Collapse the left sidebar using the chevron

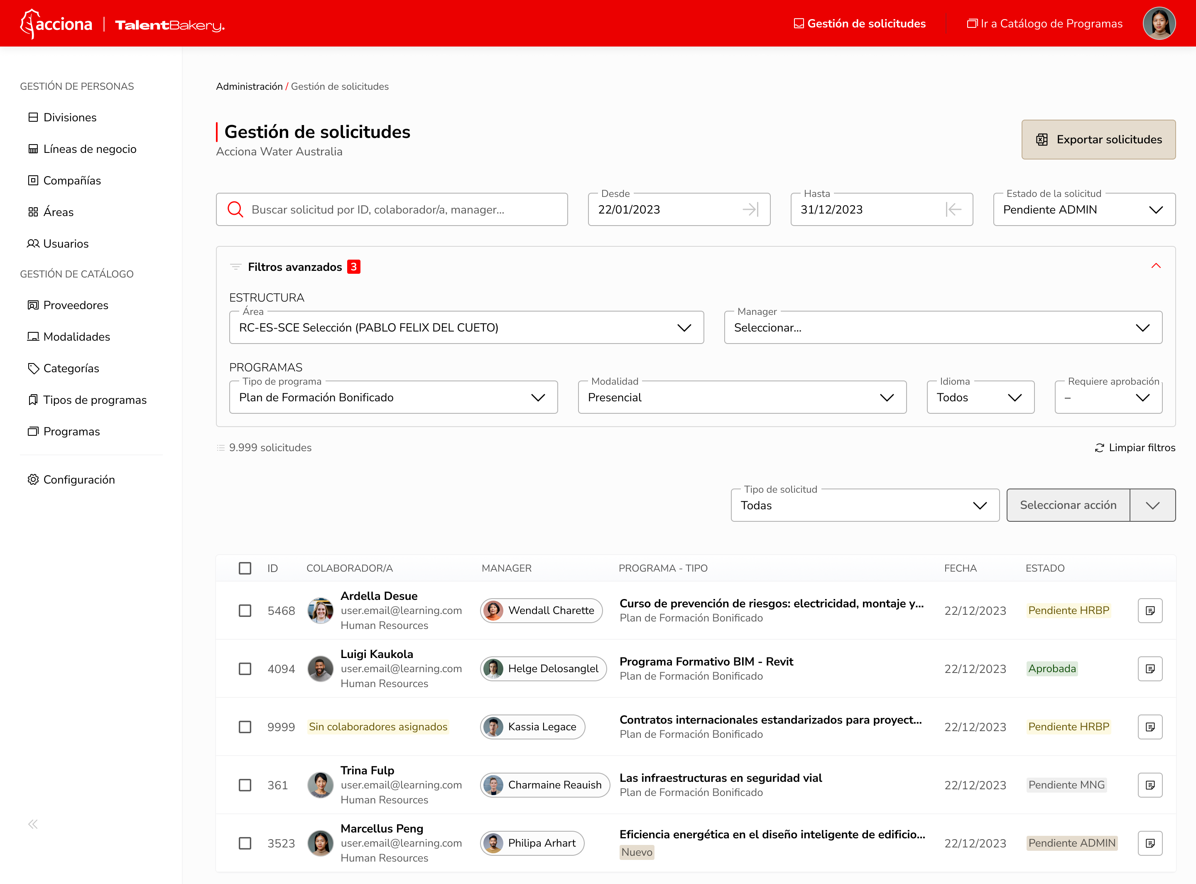(32, 824)
